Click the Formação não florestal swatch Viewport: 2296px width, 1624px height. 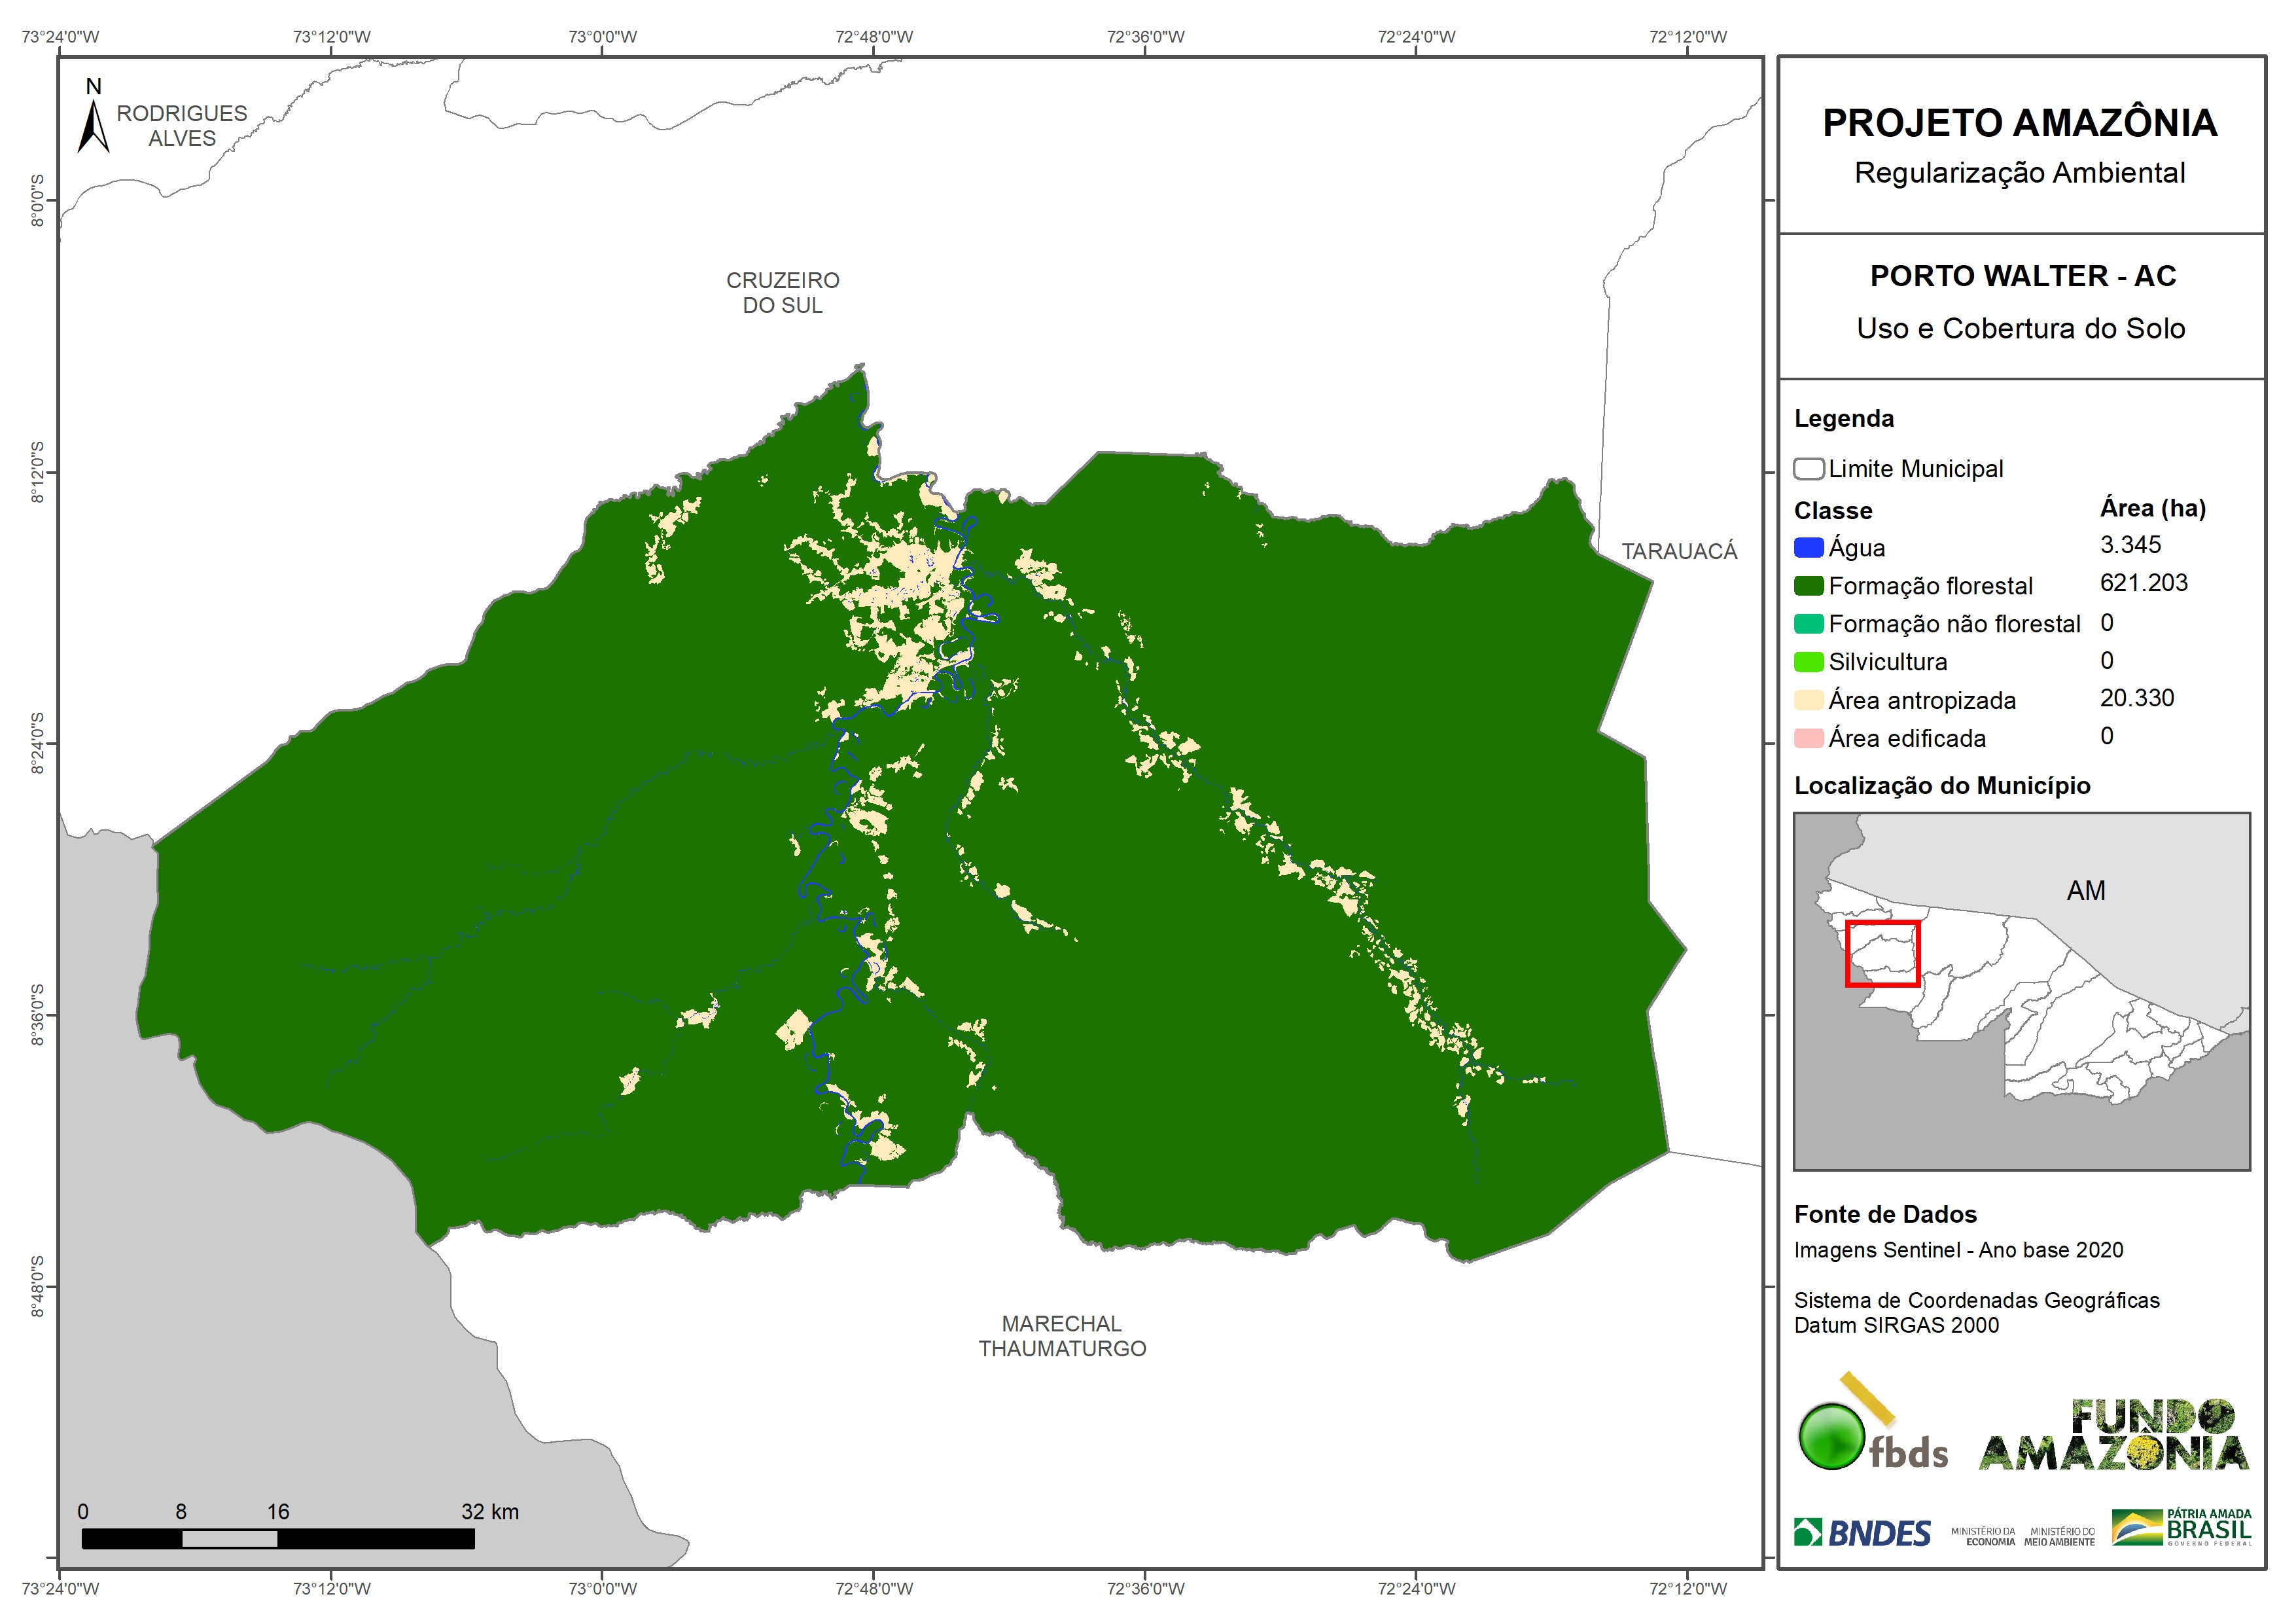tap(1808, 624)
